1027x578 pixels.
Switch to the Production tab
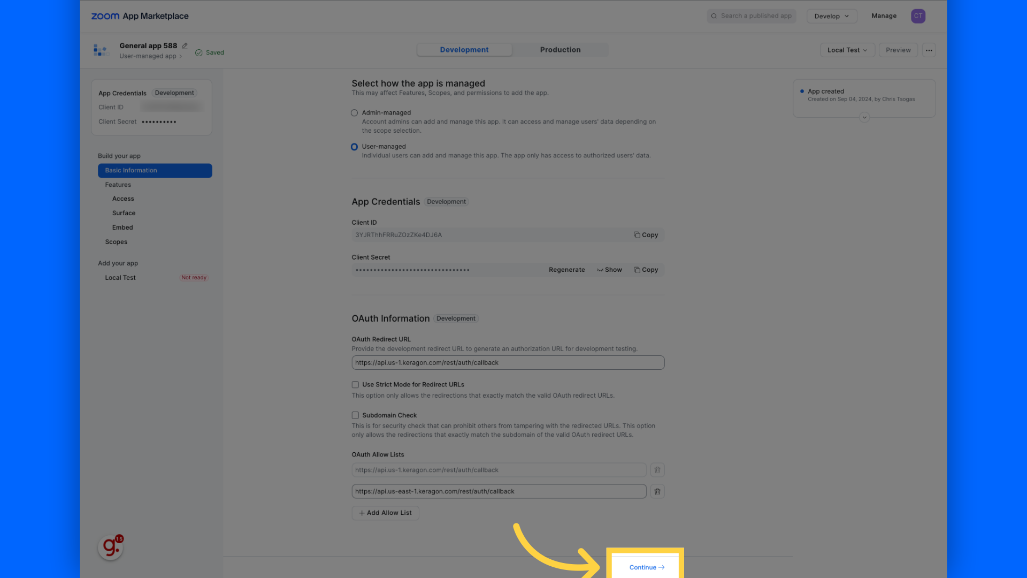(560, 50)
